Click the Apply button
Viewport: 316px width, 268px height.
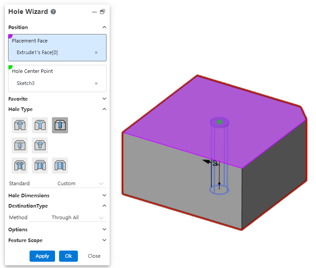click(x=42, y=256)
